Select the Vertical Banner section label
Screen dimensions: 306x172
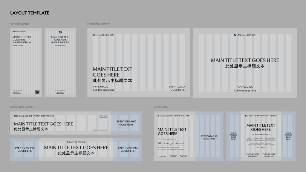click(20, 24)
